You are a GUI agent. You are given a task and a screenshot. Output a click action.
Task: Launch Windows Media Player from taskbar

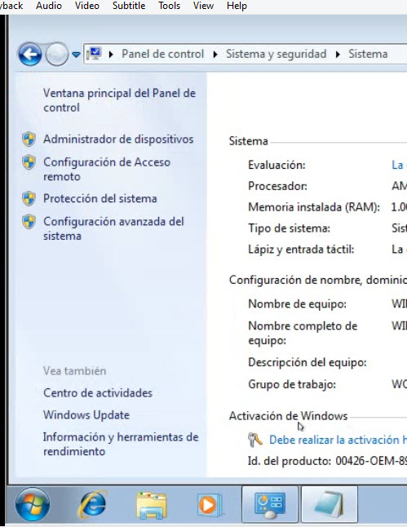tap(209, 505)
